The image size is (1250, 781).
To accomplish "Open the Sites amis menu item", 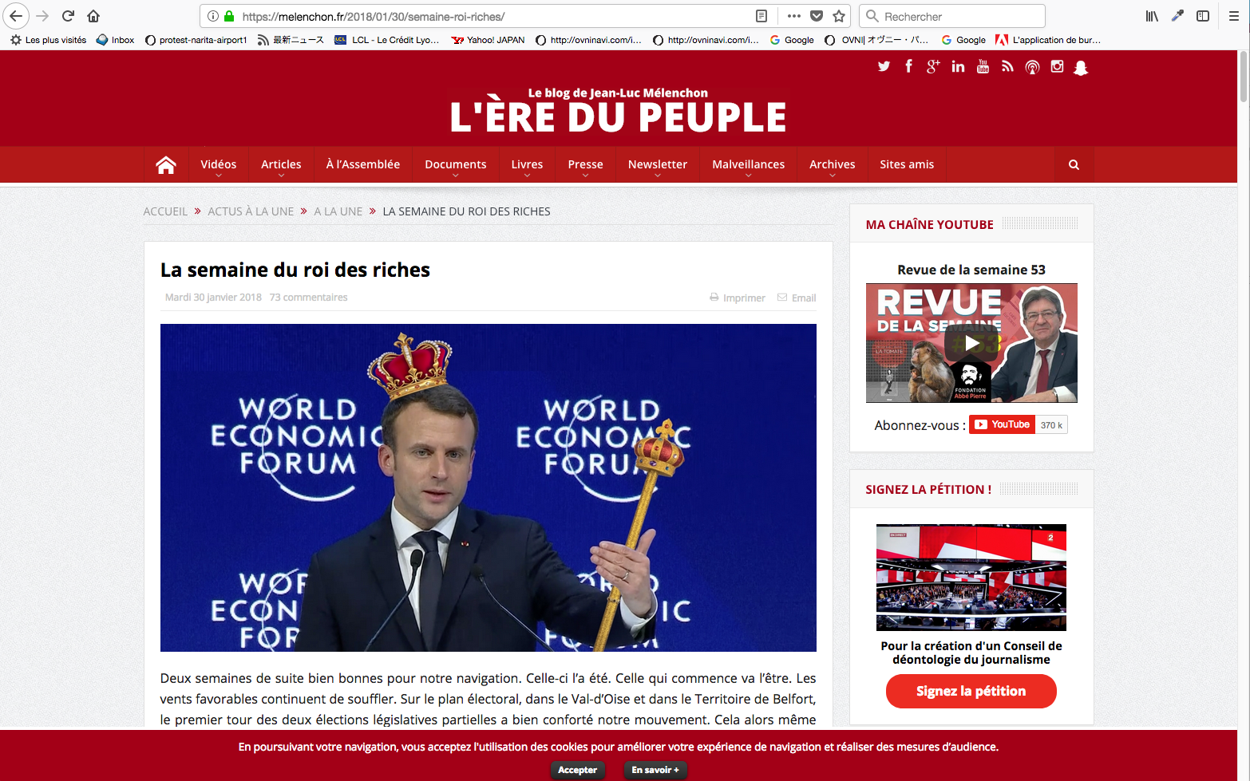I will (x=907, y=164).
